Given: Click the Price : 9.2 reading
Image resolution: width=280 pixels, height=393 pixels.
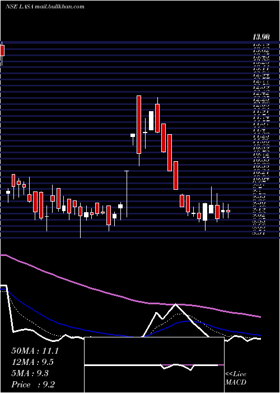Looking at the screenshot, I should (33, 385).
